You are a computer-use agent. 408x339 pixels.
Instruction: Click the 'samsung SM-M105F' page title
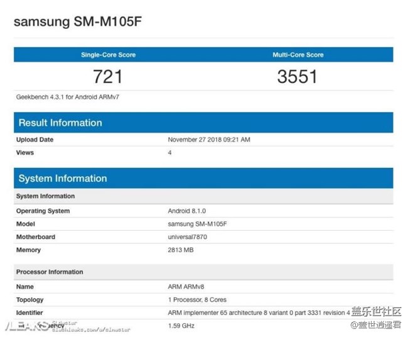(78, 21)
